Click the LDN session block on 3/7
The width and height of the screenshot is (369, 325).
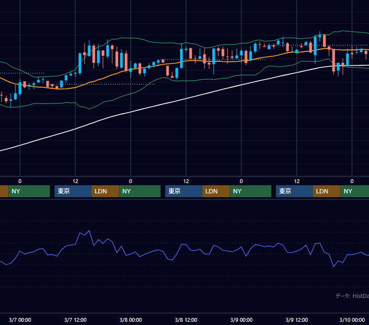pyautogui.click(x=105, y=191)
